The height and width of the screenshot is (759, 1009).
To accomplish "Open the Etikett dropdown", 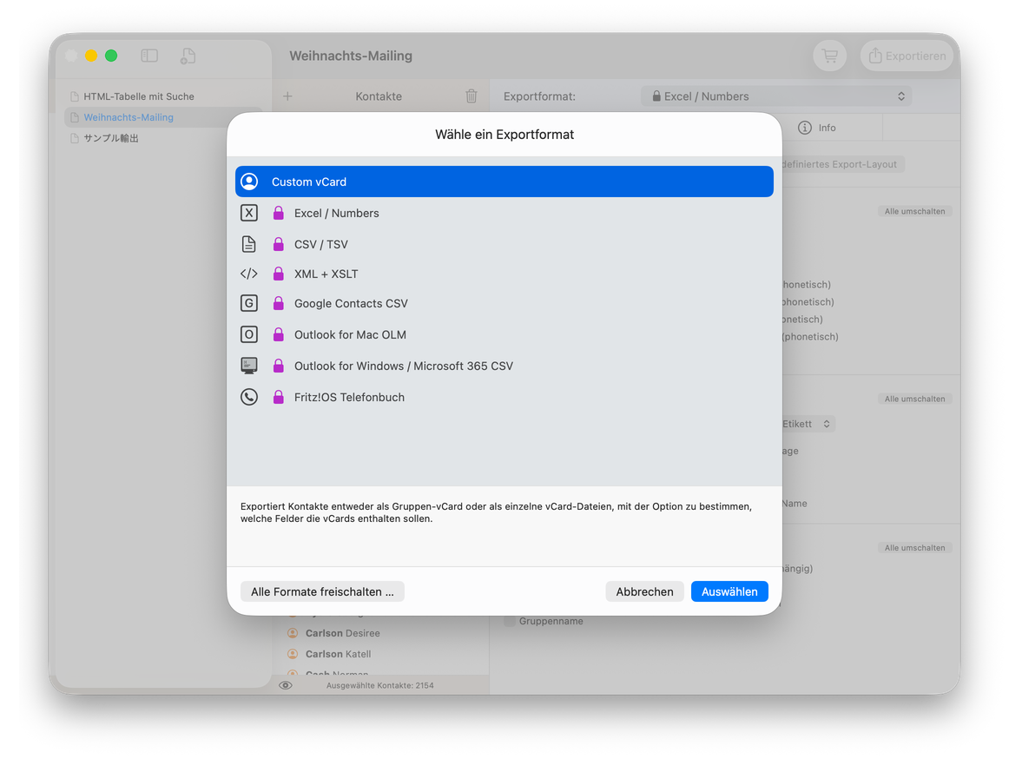I will 807,424.
